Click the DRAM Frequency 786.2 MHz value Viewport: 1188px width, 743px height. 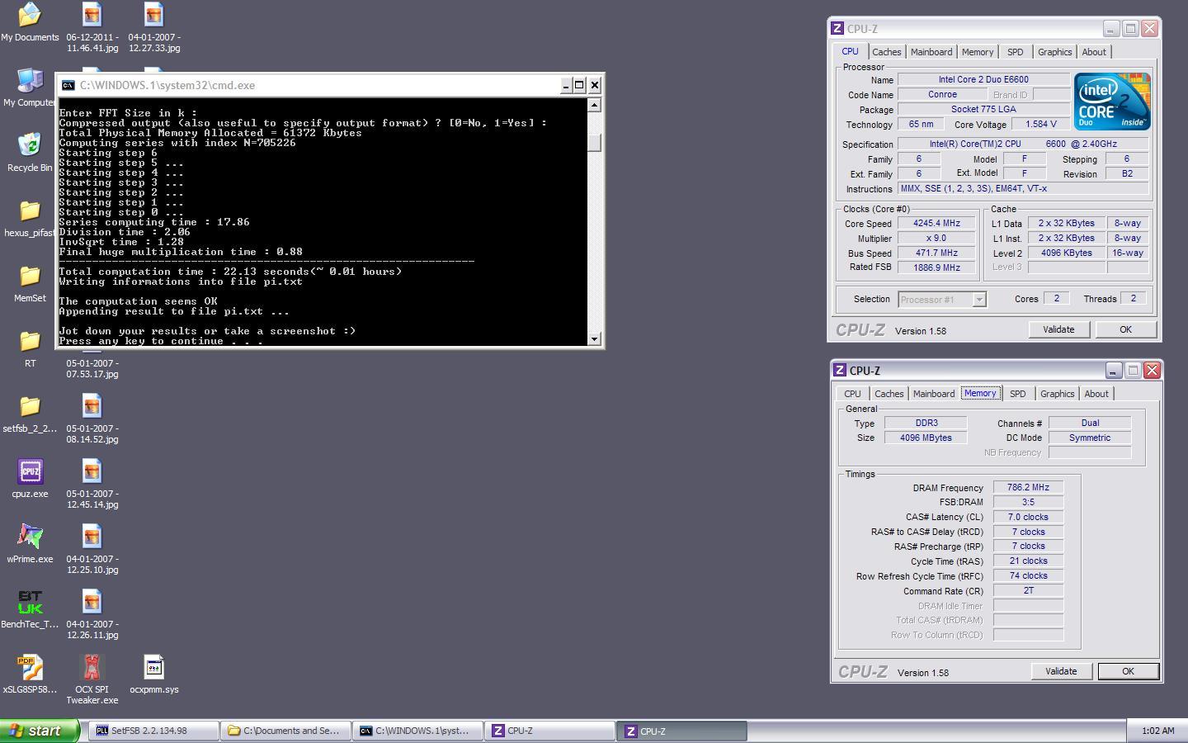1028,487
